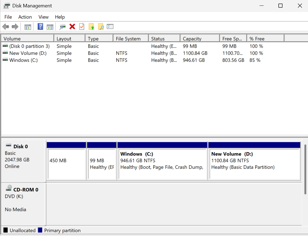Open the Action menu
Viewport: 308px width, 236px height.
pyautogui.click(x=25, y=17)
